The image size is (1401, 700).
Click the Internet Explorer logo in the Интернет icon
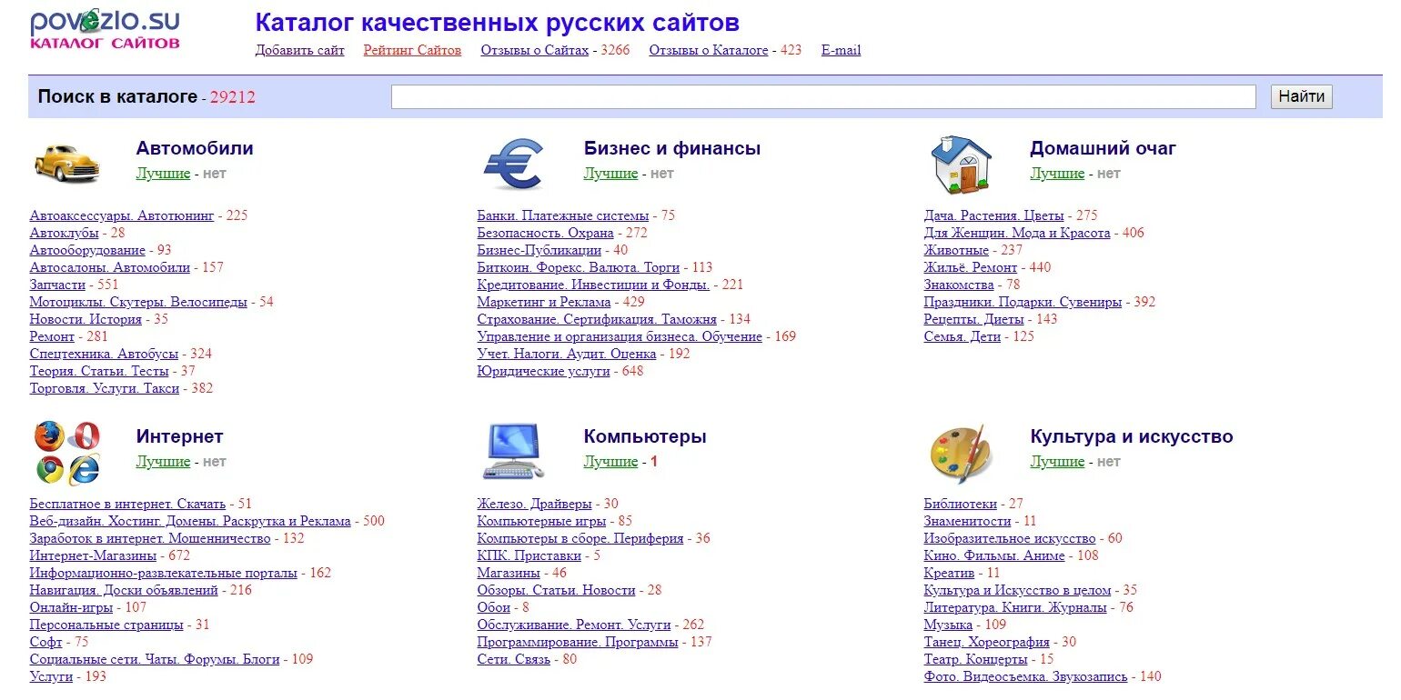coord(84,470)
